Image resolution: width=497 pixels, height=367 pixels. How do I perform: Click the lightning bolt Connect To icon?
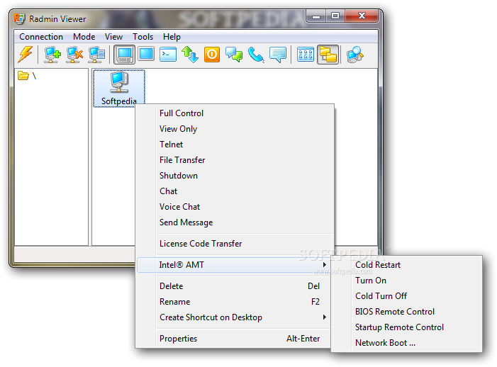point(26,55)
